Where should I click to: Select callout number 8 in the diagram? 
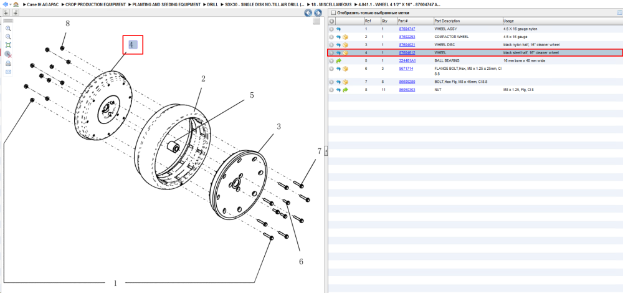(67, 24)
